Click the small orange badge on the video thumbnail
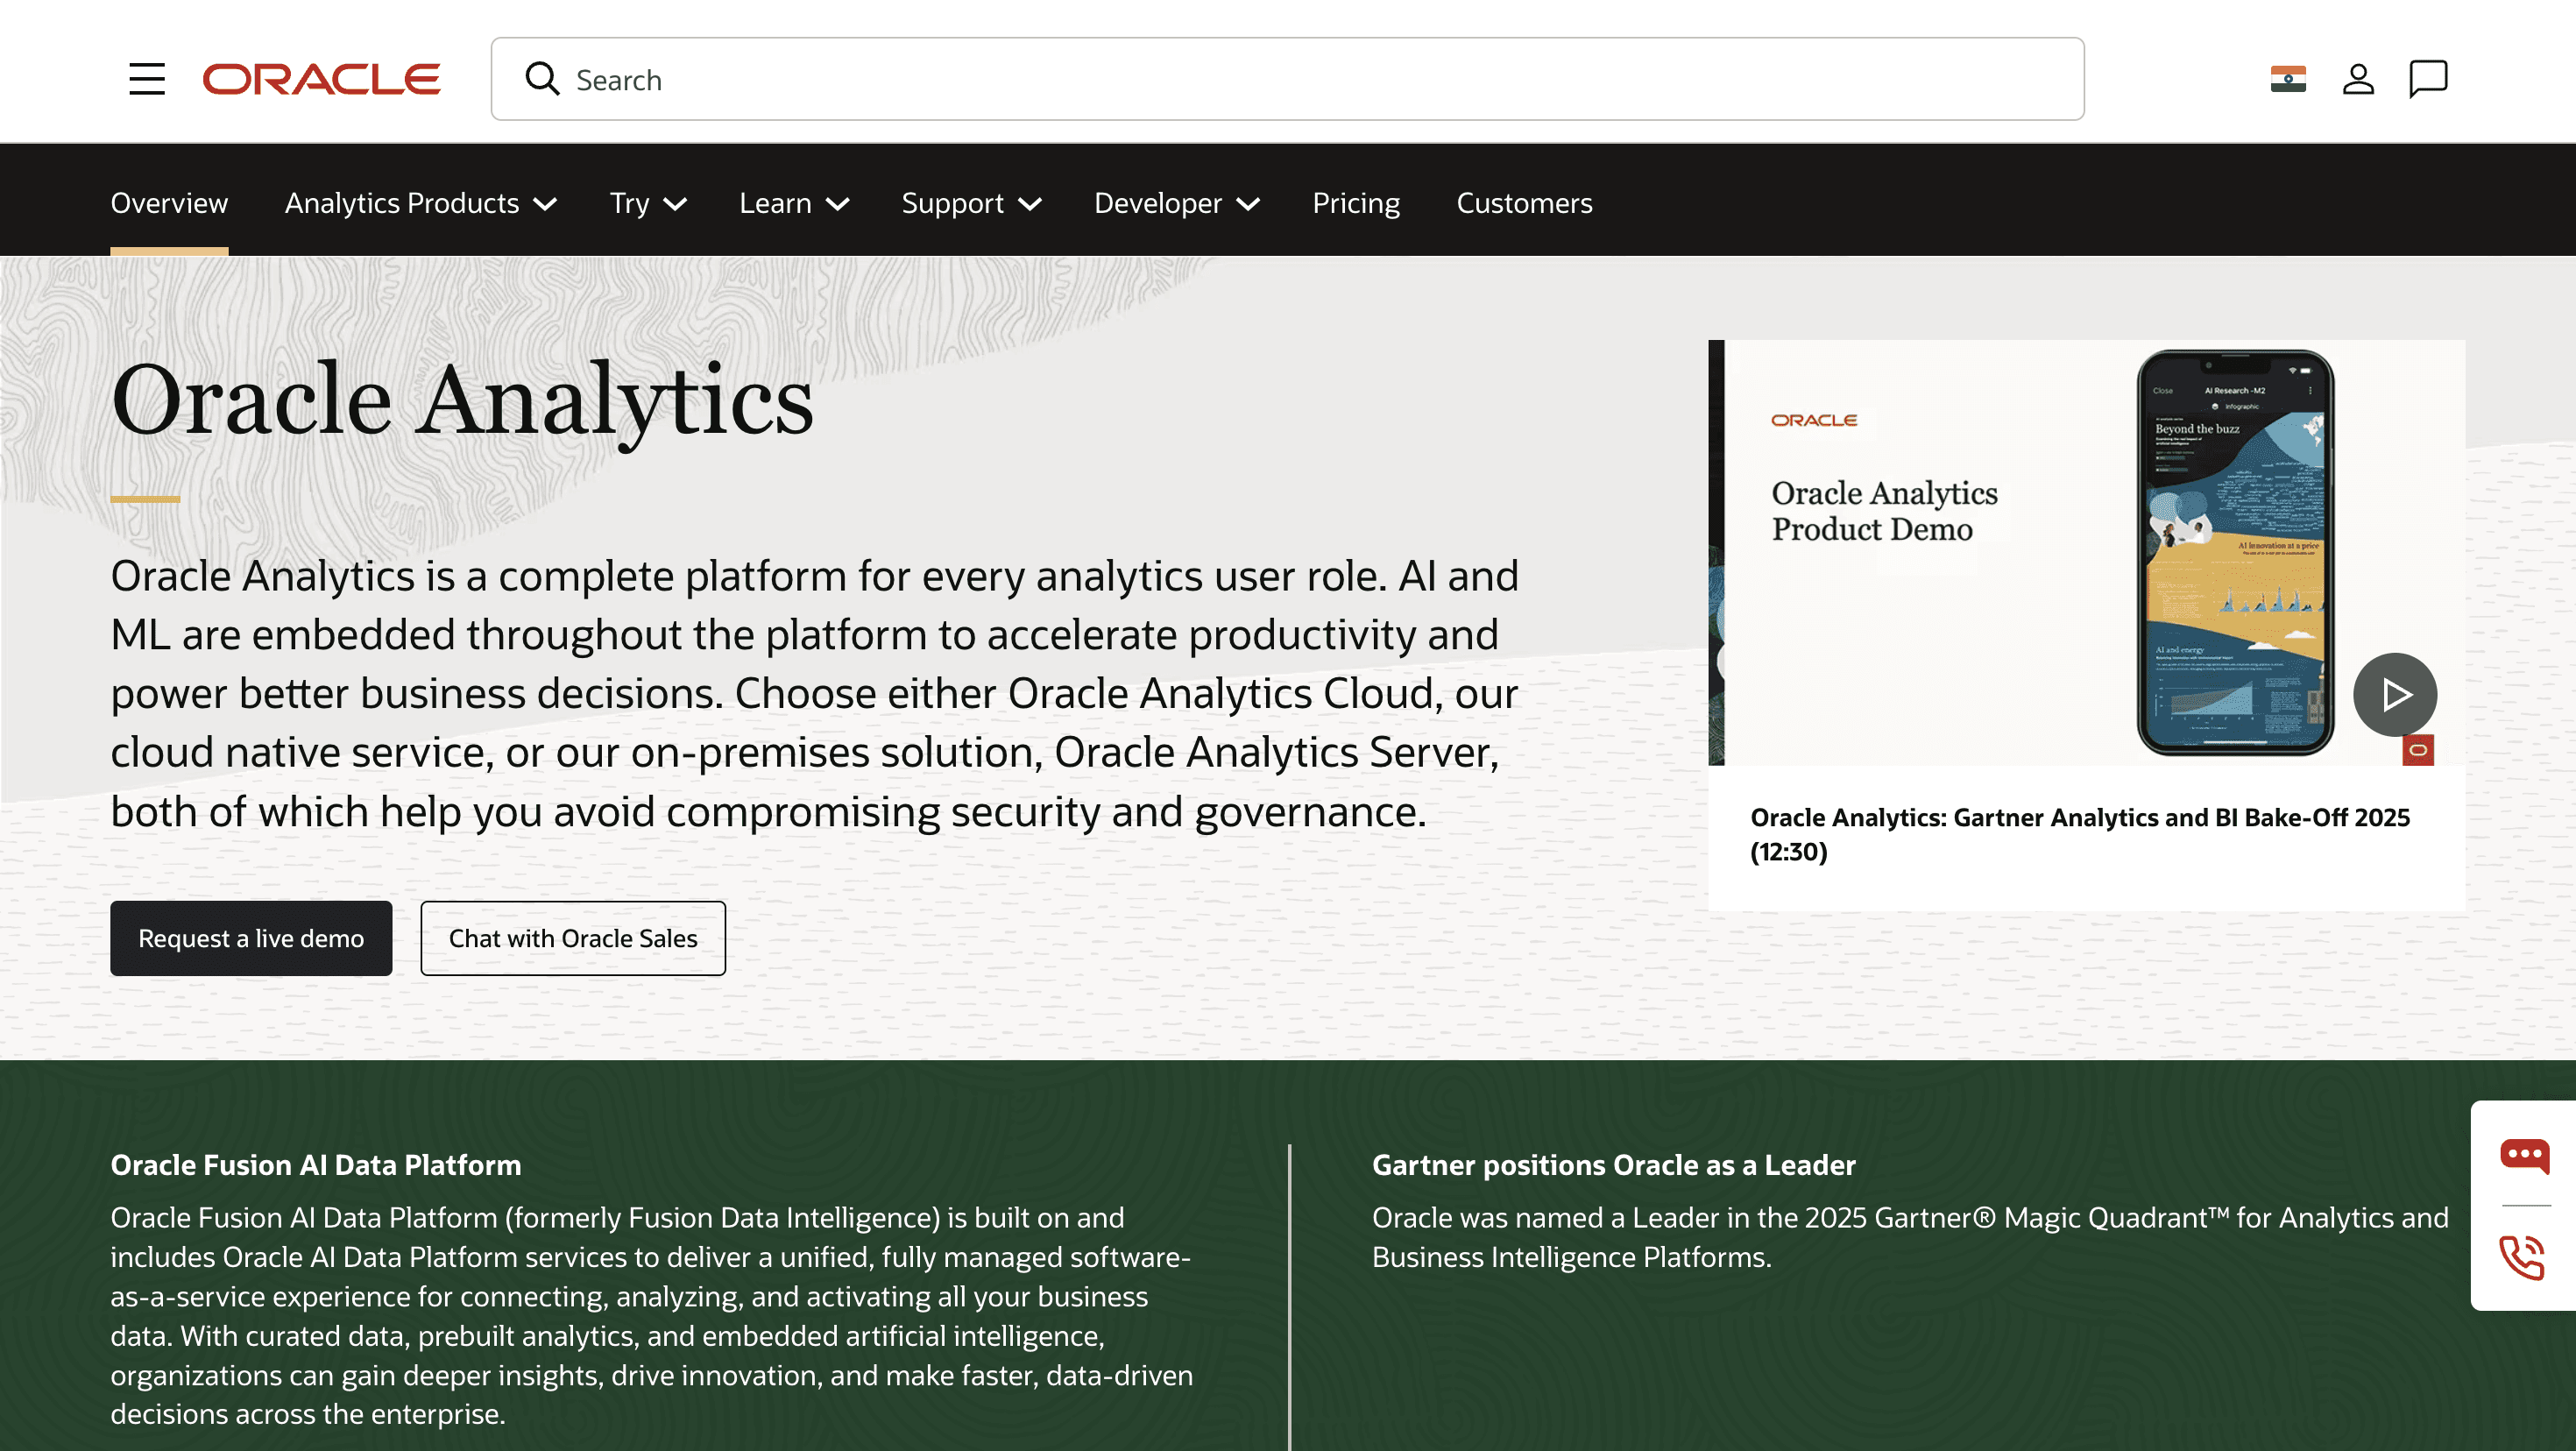The width and height of the screenshot is (2576, 1451). tap(2418, 751)
